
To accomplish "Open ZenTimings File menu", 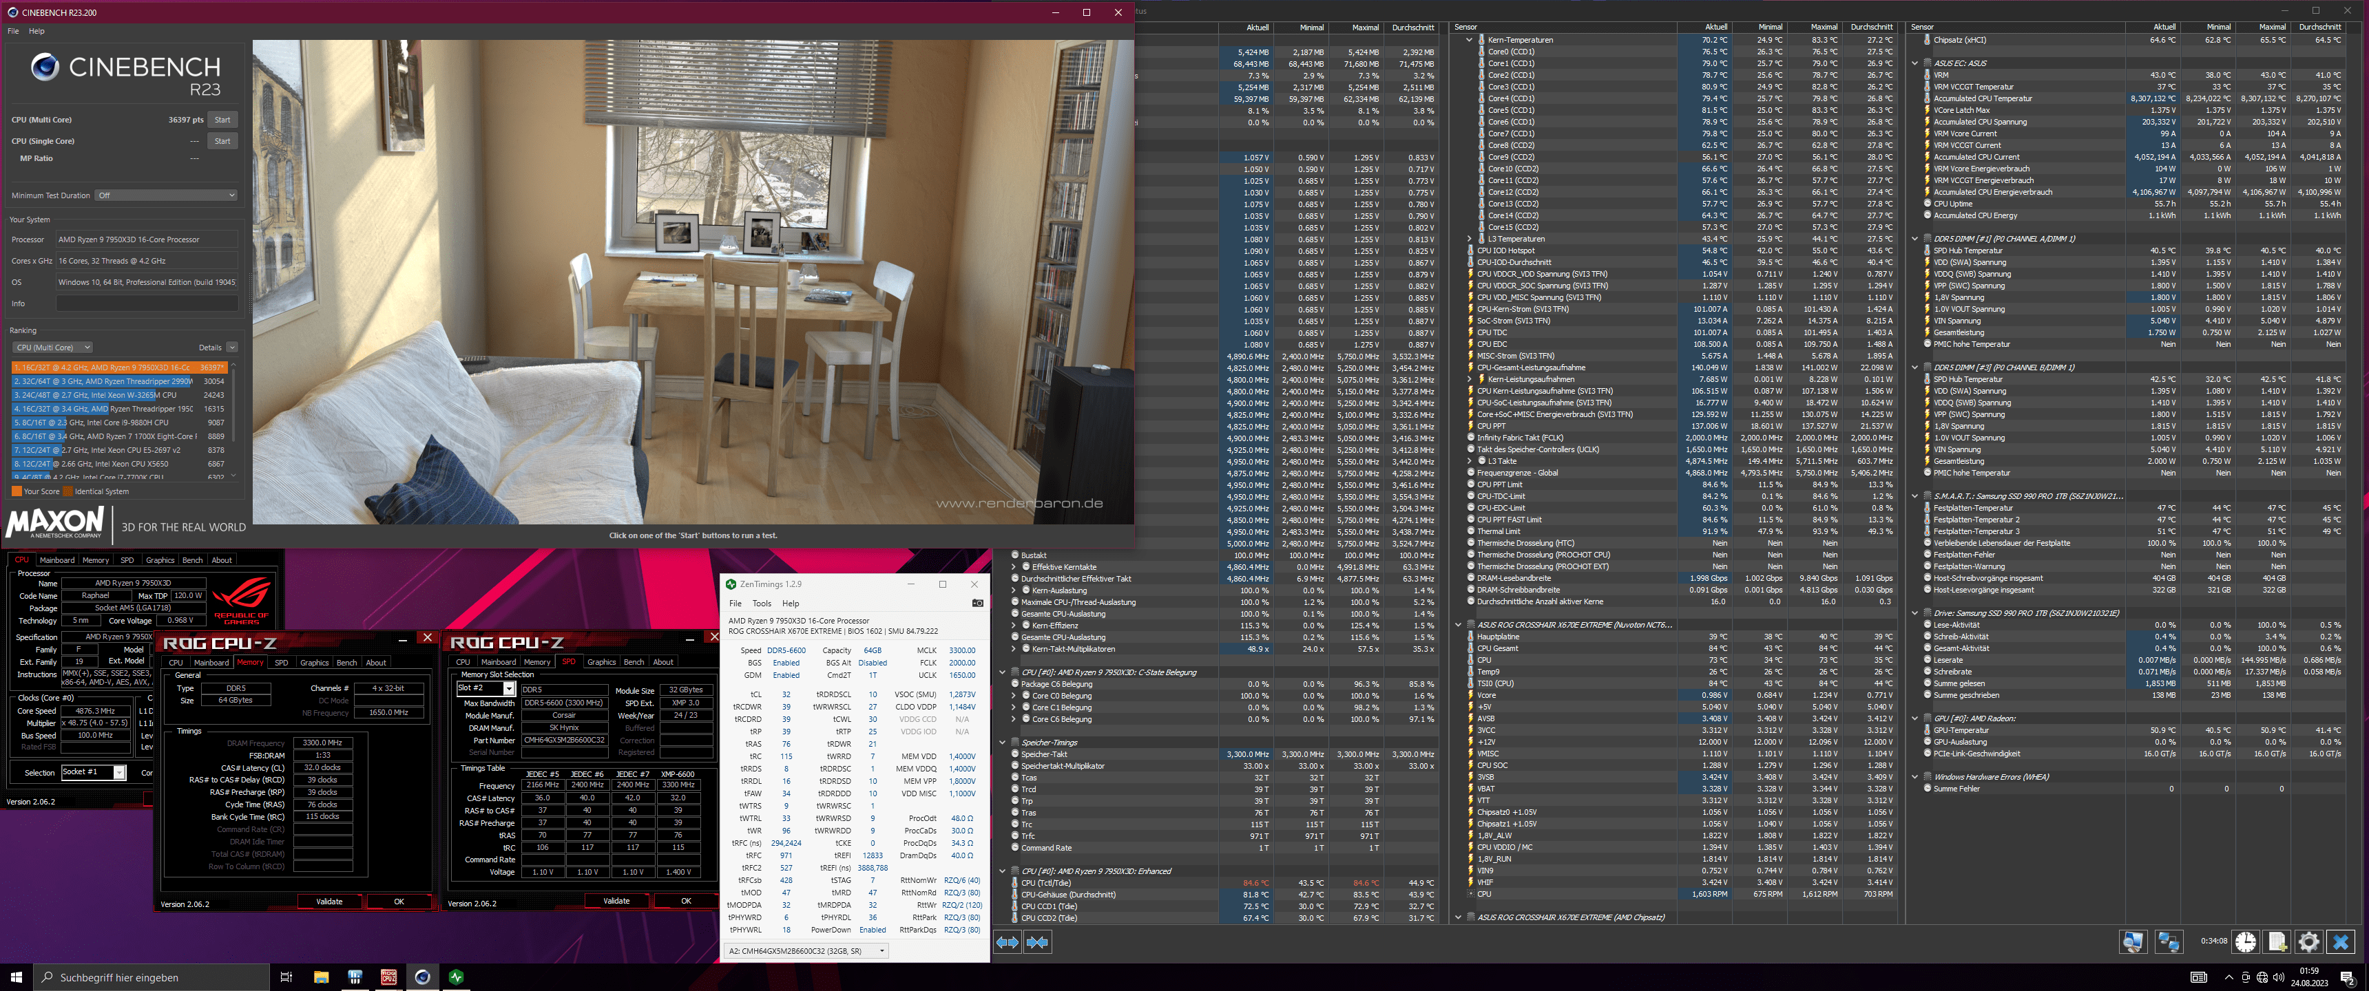I will 735,604.
